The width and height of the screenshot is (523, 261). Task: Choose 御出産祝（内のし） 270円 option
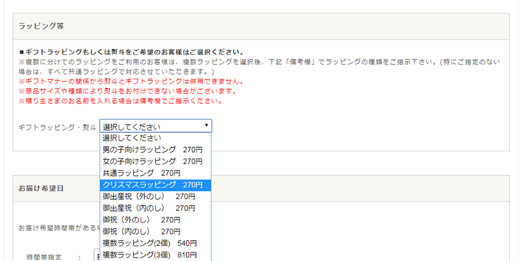tap(155, 208)
